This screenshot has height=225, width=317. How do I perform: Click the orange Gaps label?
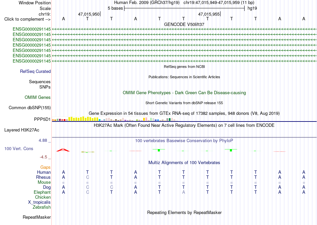(x=45, y=167)
